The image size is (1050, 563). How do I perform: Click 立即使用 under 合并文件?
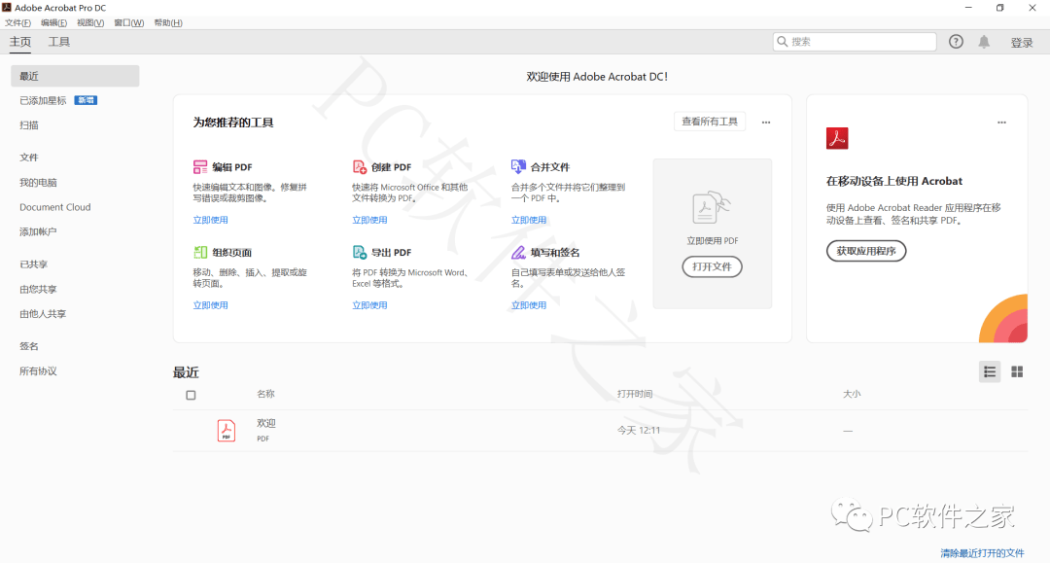point(529,220)
